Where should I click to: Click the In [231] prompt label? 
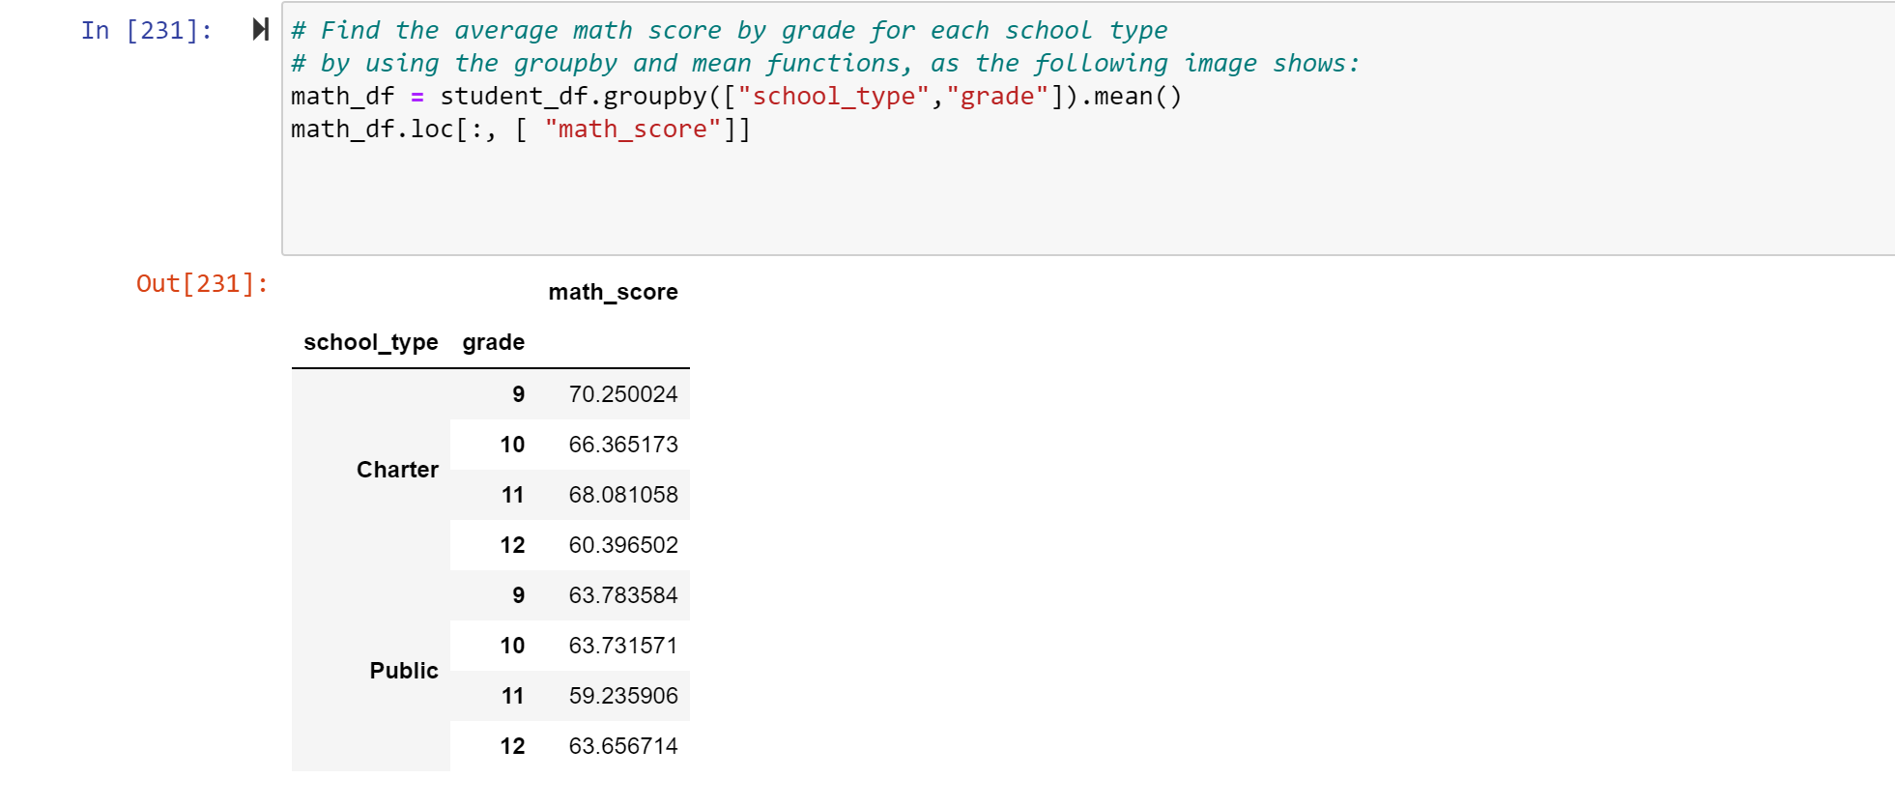[x=147, y=31]
